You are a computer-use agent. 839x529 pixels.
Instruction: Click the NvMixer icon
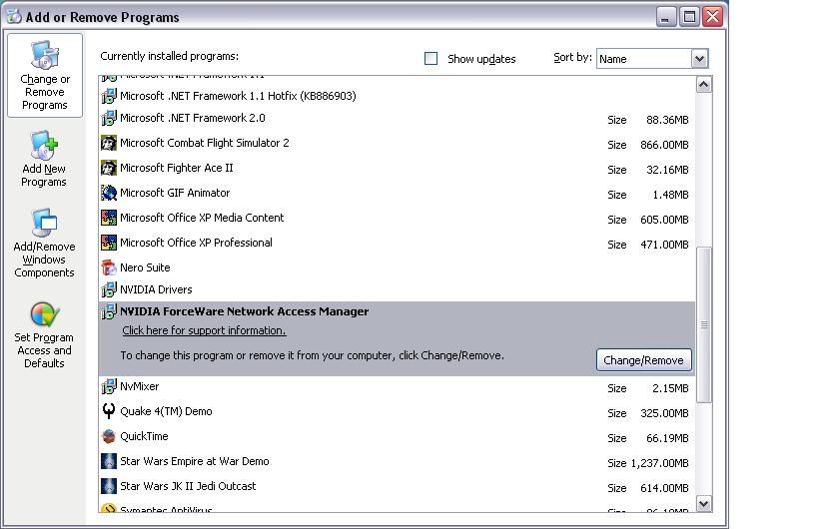[x=109, y=386]
